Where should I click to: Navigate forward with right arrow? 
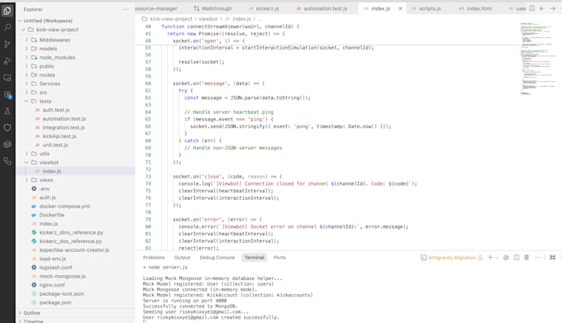(x=553, y=8)
